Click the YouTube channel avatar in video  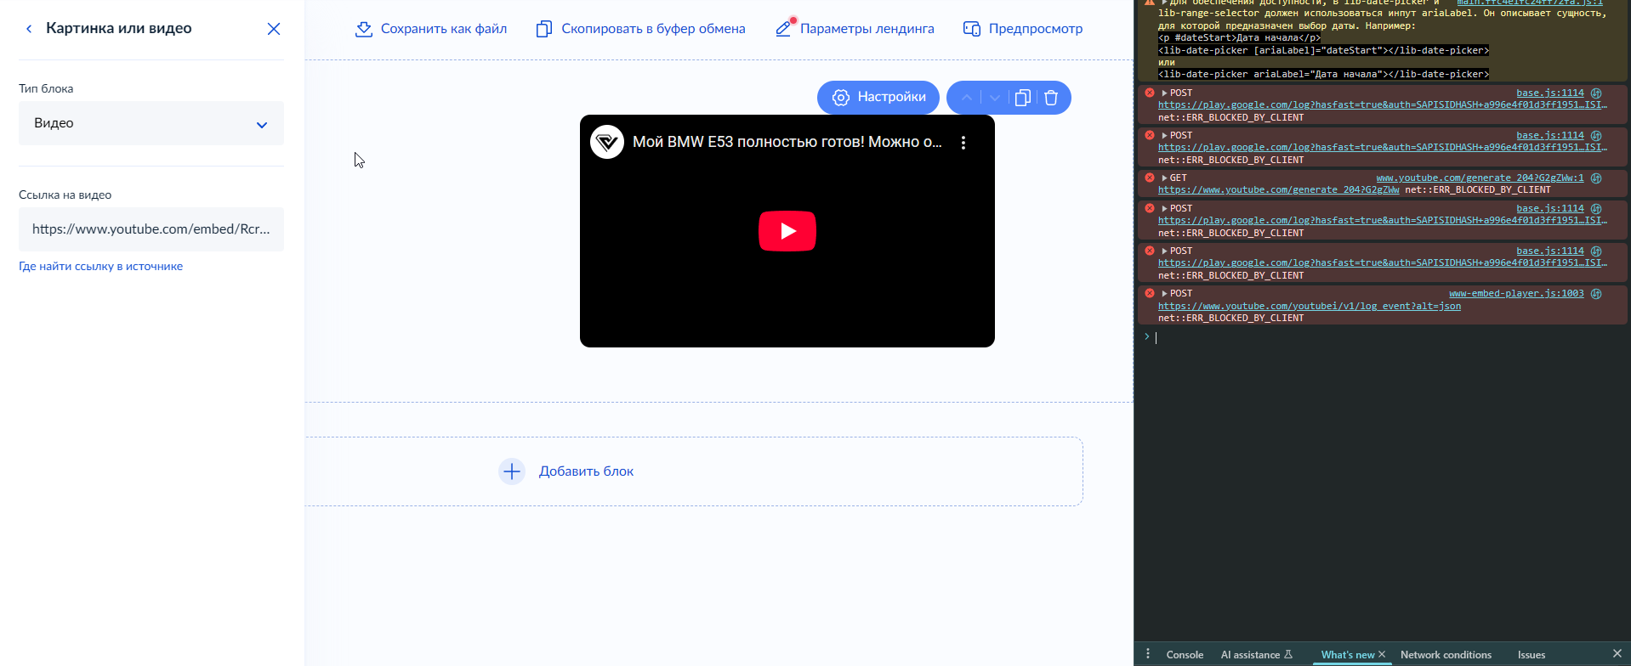[x=607, y=143]
